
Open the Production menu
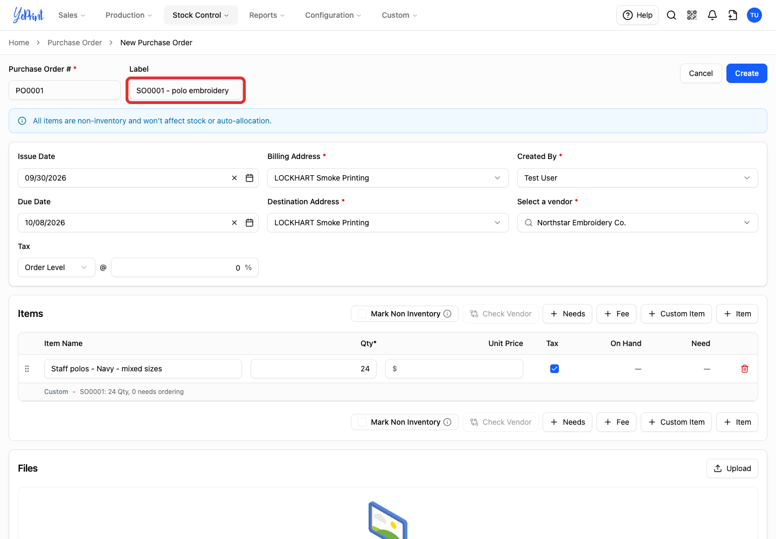129,15
